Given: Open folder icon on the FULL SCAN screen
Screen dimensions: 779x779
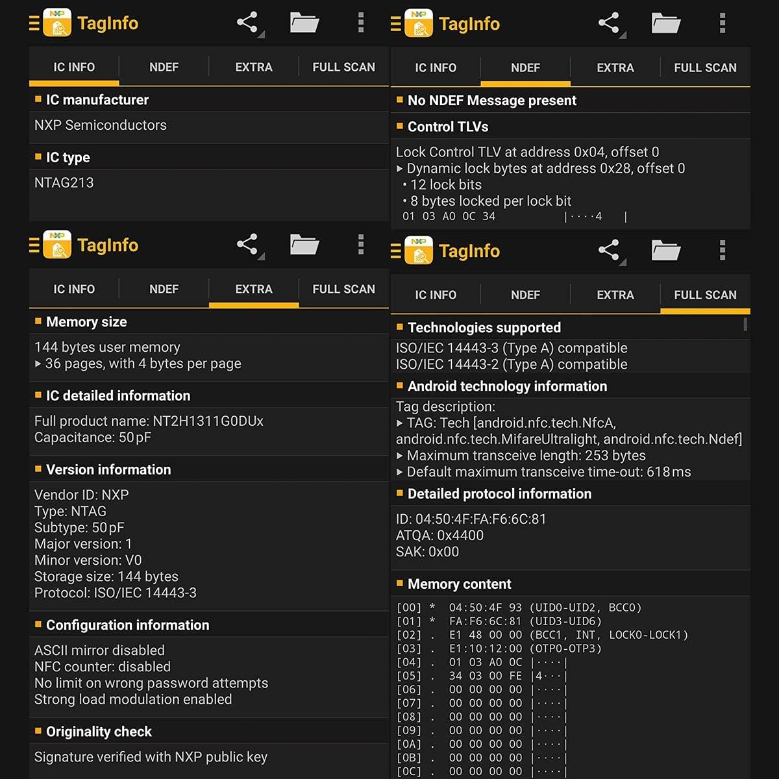Looking at the screenshot, I should click(x=665, y=251).
